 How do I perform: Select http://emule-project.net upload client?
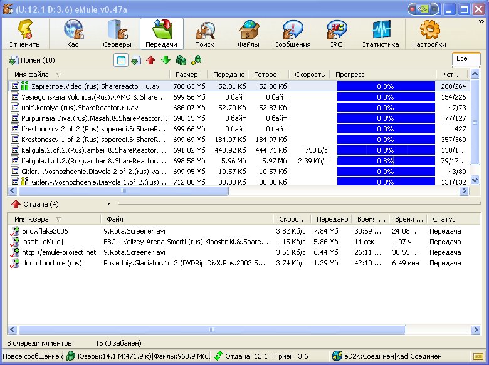[244, 252]
